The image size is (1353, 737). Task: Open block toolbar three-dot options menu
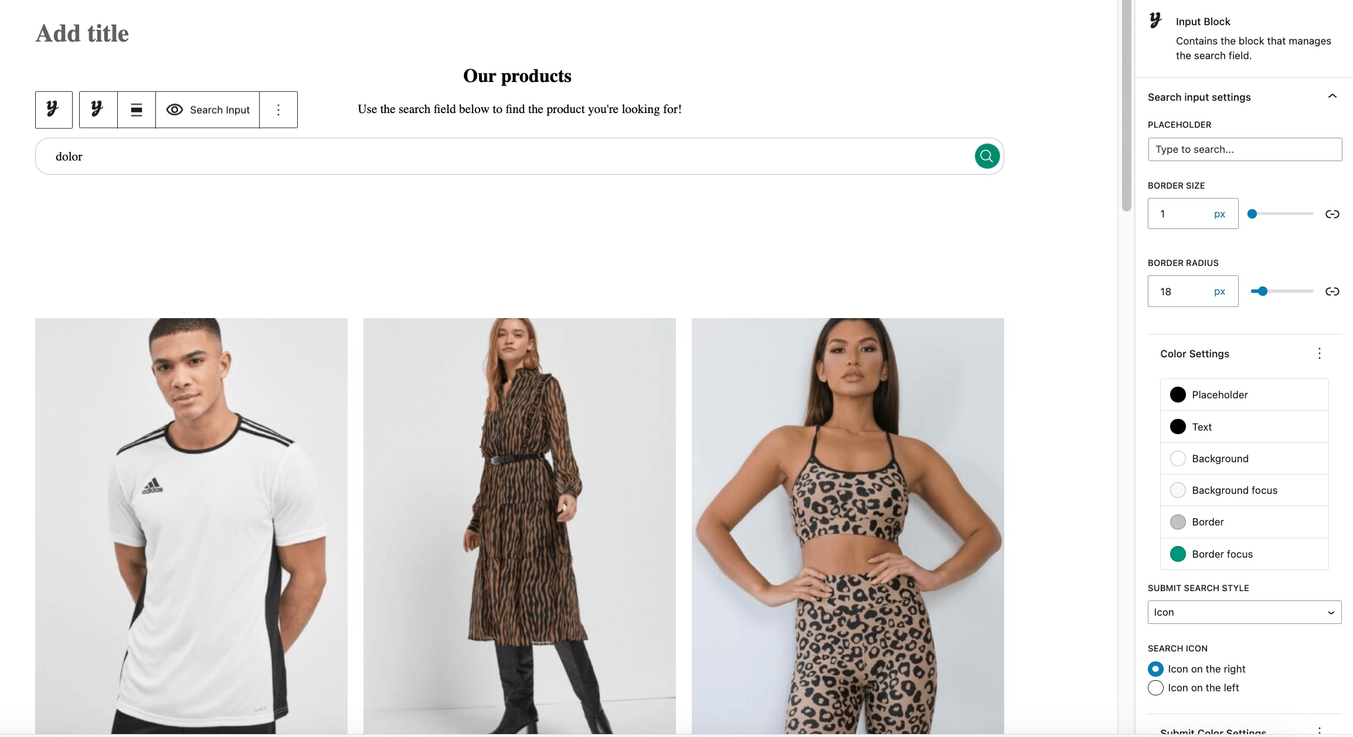click(x=278, y=110)
